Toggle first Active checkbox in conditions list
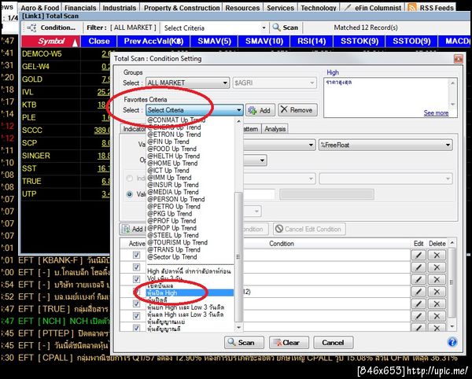 click(x=136, y=255)
